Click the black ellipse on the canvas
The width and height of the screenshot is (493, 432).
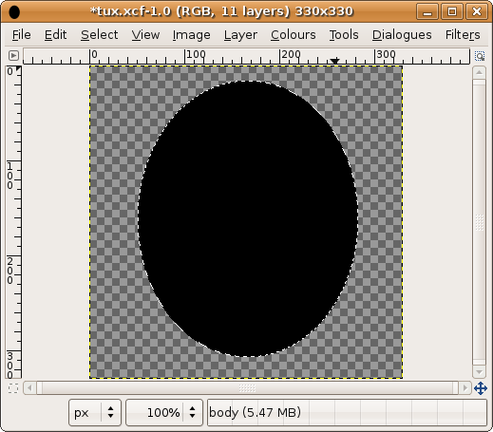(x=248, y=218)
